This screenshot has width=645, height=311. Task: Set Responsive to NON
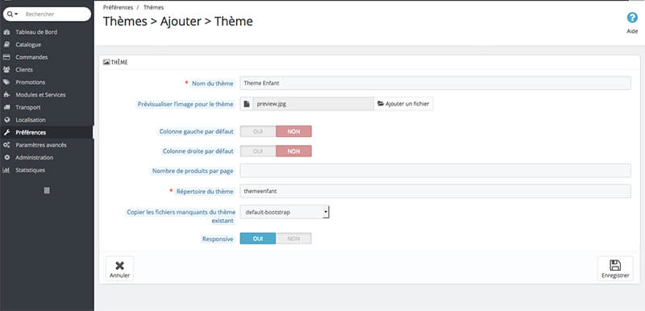click(x=293, y=238)
